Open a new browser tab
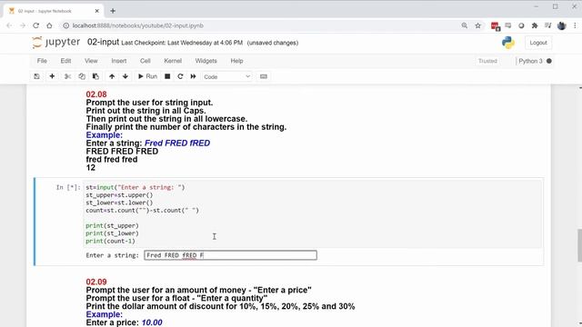582x327 pixels. pos(113,11)
